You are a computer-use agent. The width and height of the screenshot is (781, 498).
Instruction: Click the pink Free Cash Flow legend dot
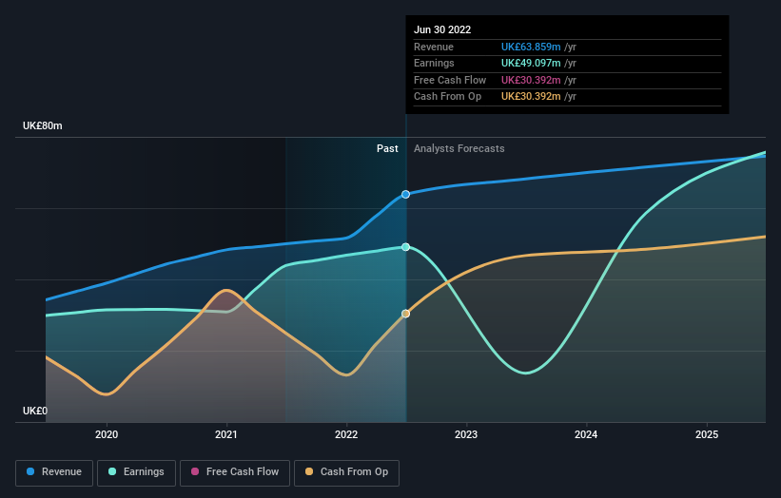[x=195, y=471]
